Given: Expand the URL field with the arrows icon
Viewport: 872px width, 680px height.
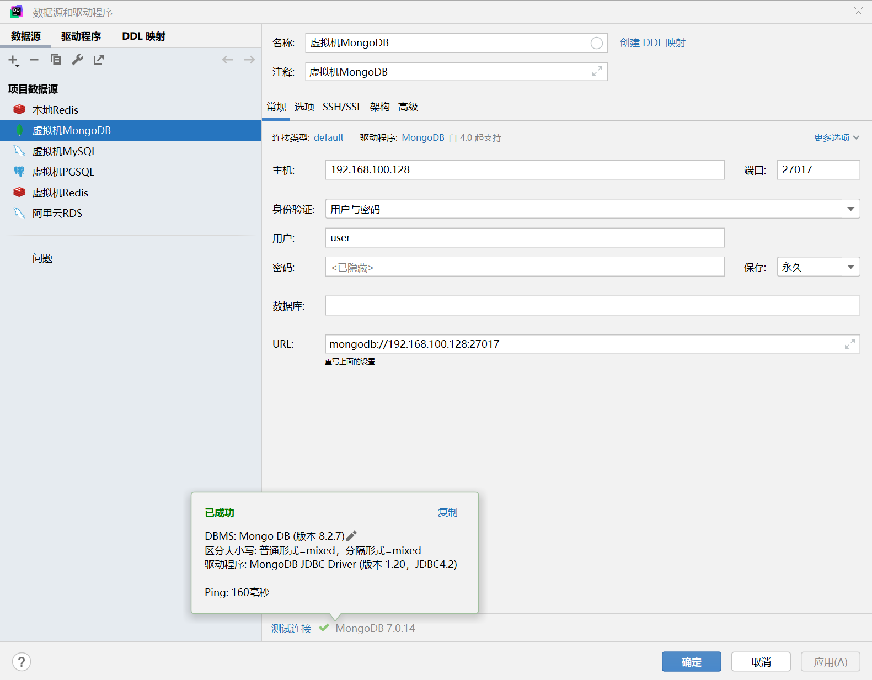Looking at the screenshot, I should pos(850,344).
